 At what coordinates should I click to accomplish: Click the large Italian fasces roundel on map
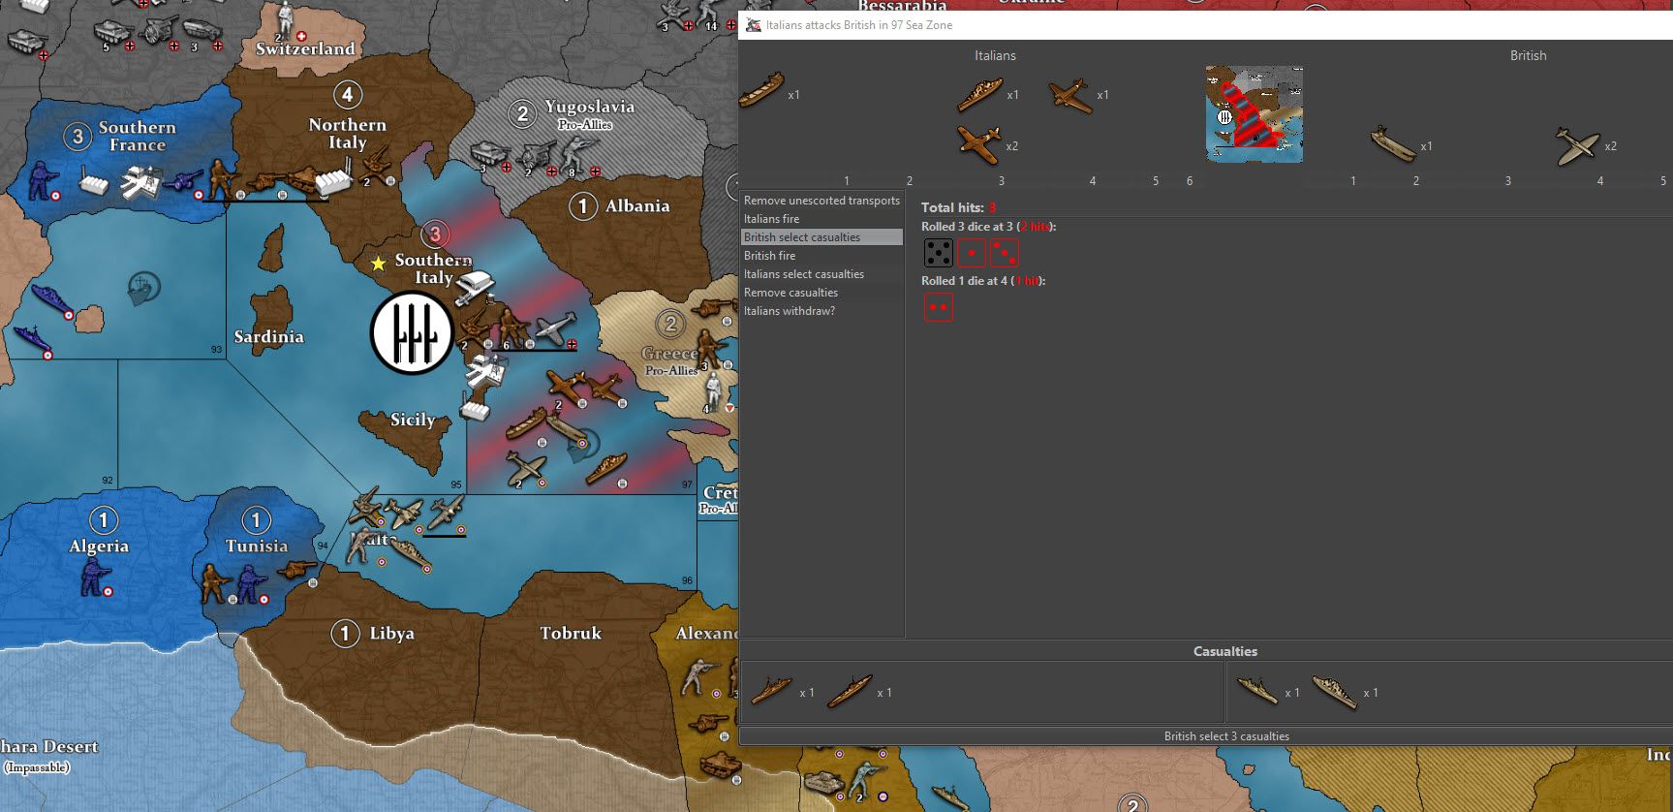point(412,333)
